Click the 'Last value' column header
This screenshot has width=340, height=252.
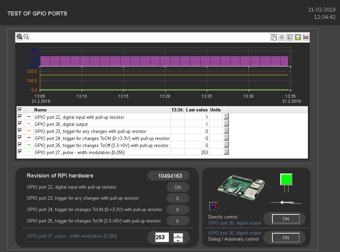(x=197, y=110)
